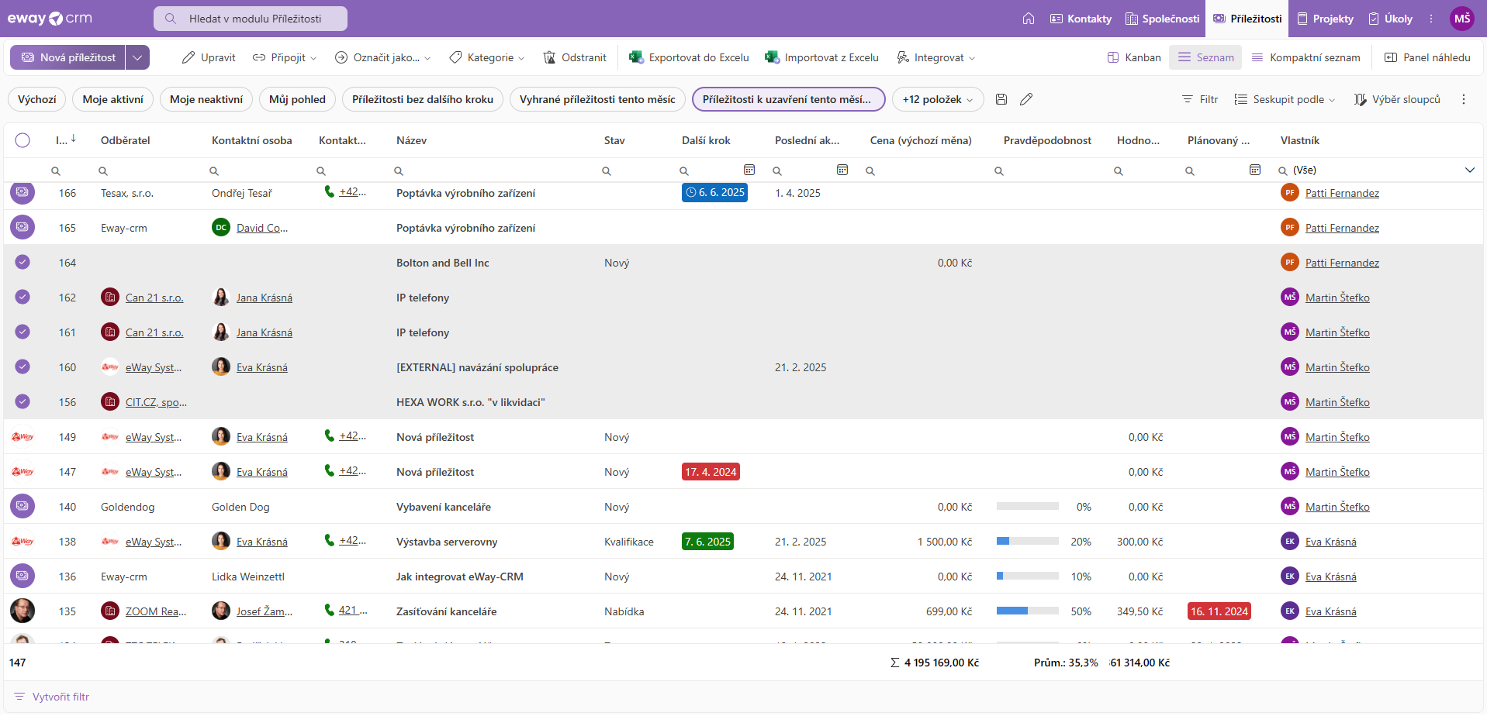Toggle the select-all circle in header

pyautogui.click(x=22, y=140)
